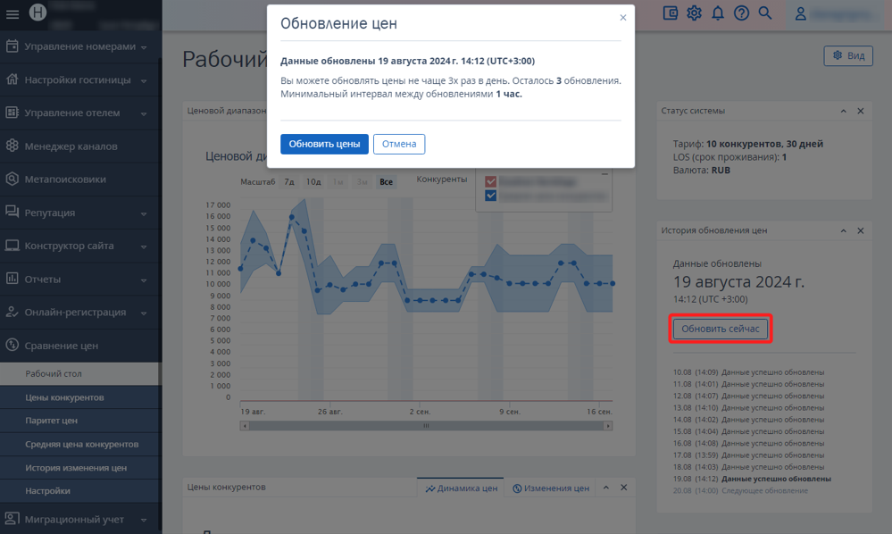Click the icon beside Сравнение цен

[x=12, y=345]
